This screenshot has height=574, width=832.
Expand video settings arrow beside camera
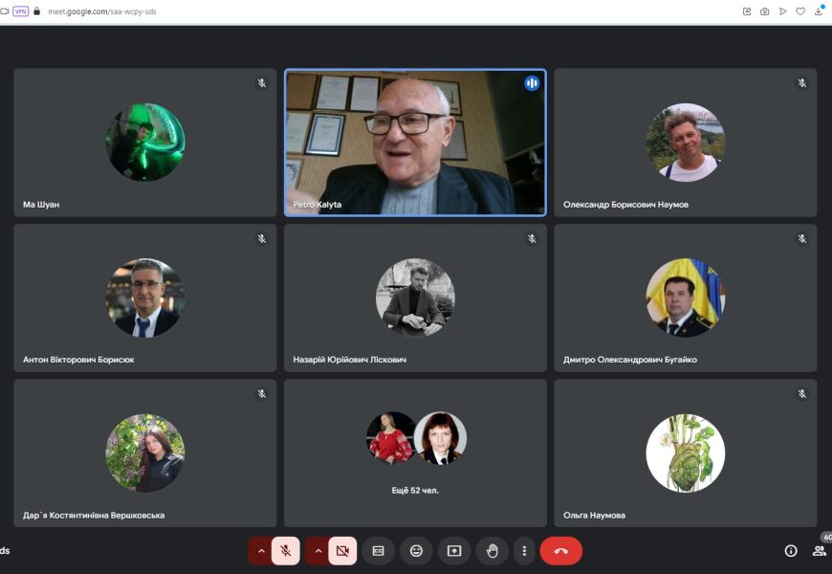(318, 551)
